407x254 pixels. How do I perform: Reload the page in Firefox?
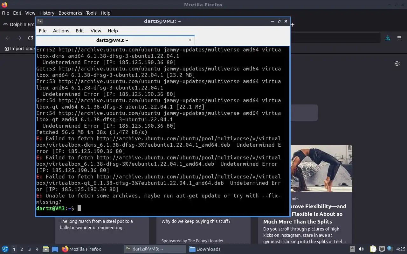[31, 38]
